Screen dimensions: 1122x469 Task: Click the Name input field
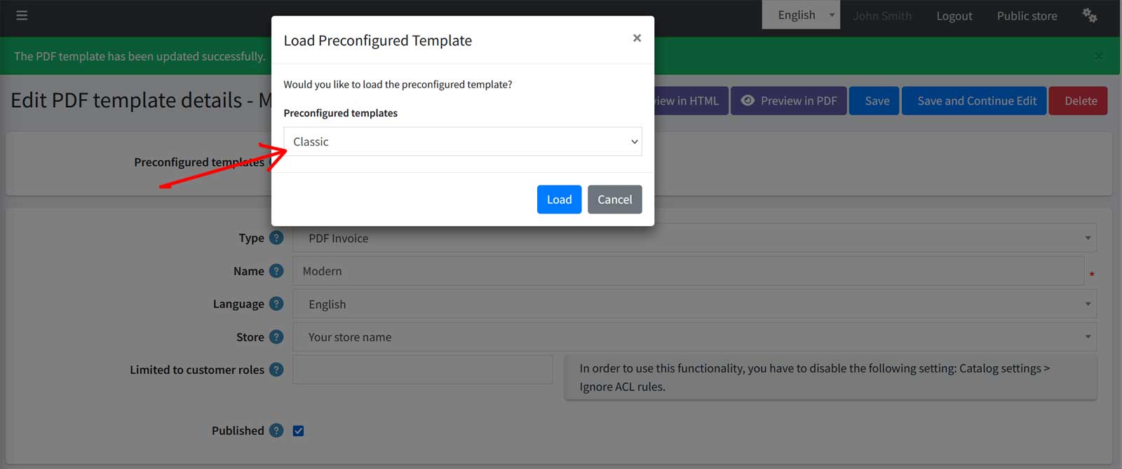687,271
